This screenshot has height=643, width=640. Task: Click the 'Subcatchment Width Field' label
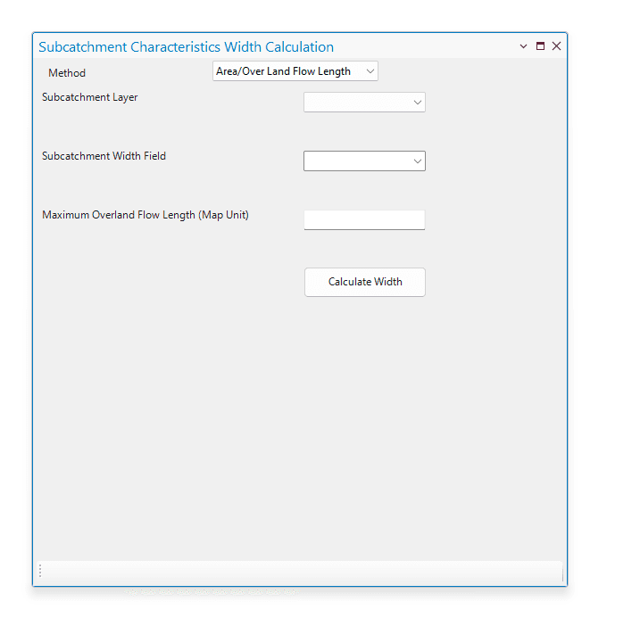tap(104, 156)
